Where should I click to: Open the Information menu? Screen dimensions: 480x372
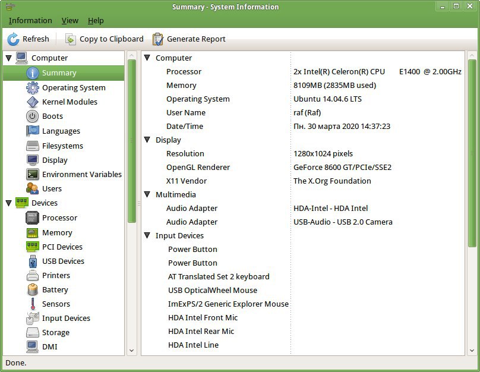pyautogui.click(x=30, y=21)
